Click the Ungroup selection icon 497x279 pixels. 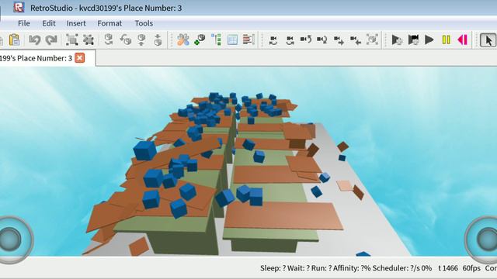coord(89,40)
